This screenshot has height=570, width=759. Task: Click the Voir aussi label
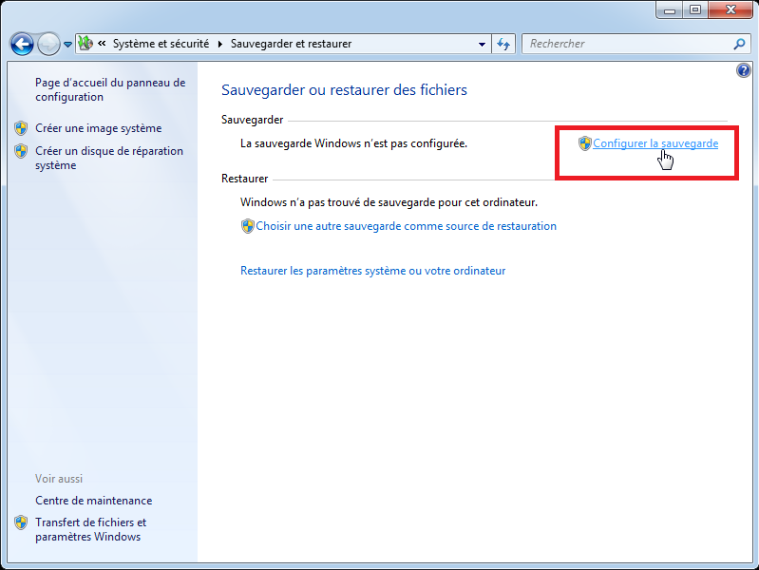click(x=59, y=479)
